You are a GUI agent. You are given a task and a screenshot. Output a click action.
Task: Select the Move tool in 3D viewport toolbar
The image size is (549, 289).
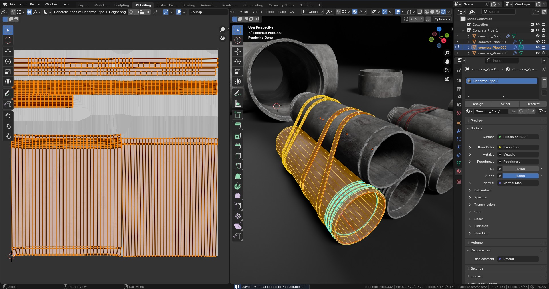(238, 52)
